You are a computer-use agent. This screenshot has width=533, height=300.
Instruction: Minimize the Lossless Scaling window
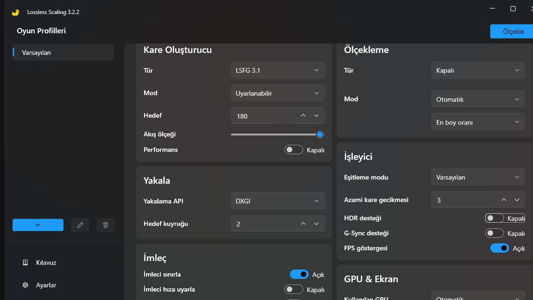coord(492,8)
